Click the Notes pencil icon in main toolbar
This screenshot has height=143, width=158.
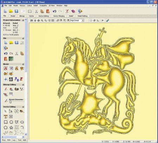click(x=67, y=11)
